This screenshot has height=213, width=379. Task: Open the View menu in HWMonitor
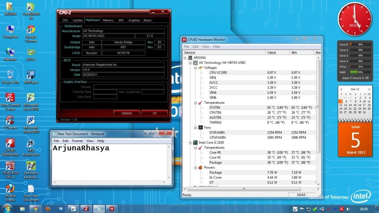point(206,47)
